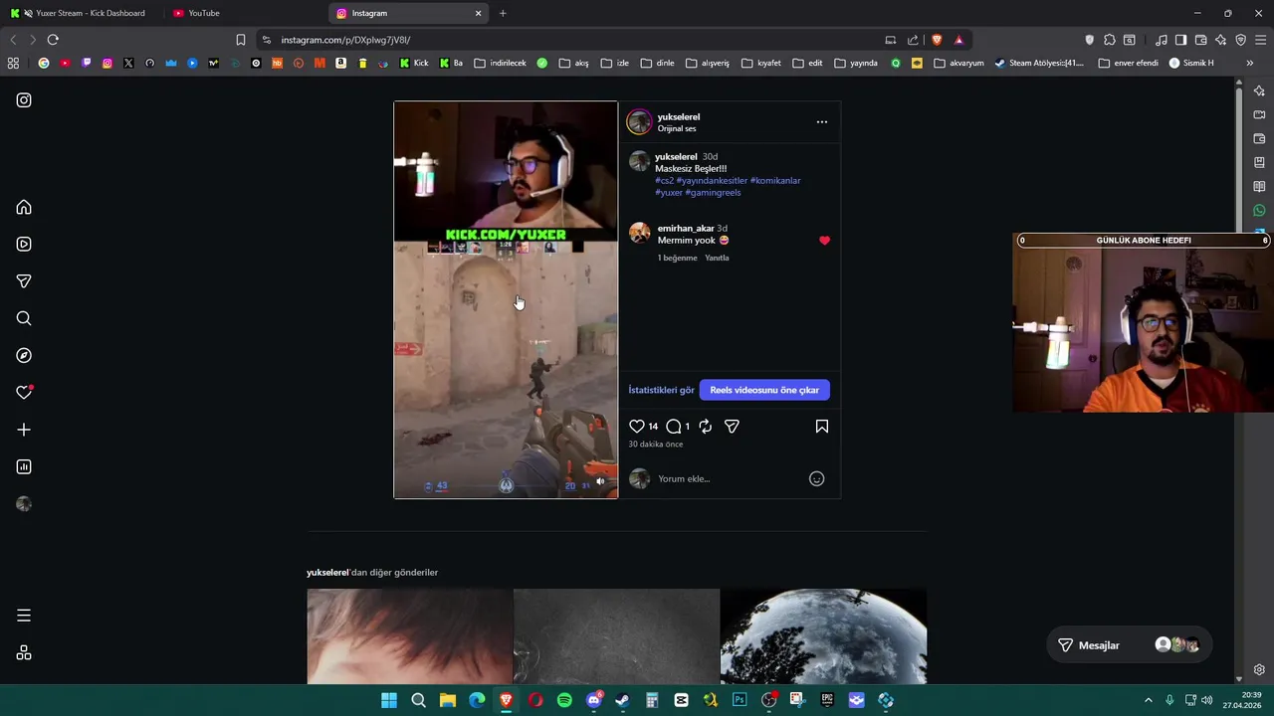The width and height of the screenshot is (1274, 716).
Task: Open İstatistikleri gör link
Action: (x=661, y=390)
